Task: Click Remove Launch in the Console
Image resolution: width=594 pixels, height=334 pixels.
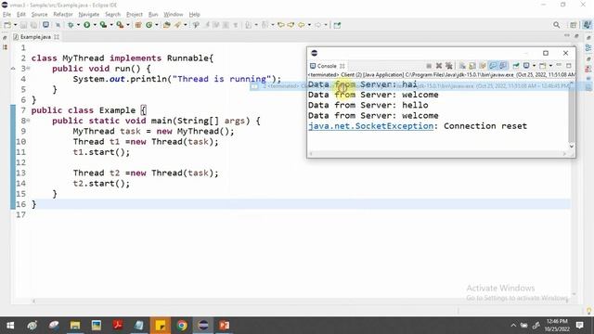Action: [439, 66]
